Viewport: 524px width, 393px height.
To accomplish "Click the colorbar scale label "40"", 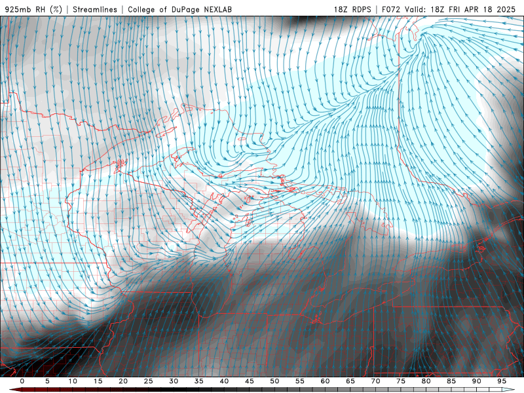I will [224, 381].
